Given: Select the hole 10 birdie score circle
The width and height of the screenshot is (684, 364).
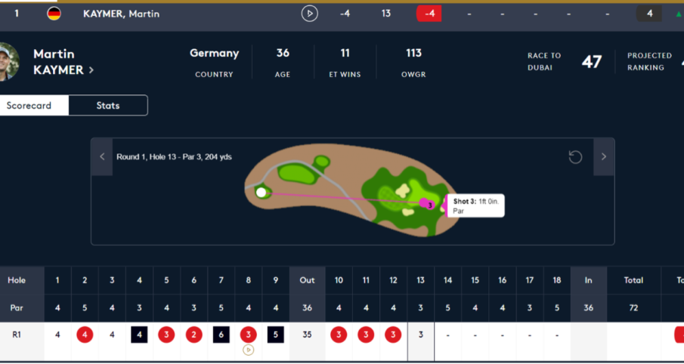Looking at the screenshot, I should click(x=339, y=334).
